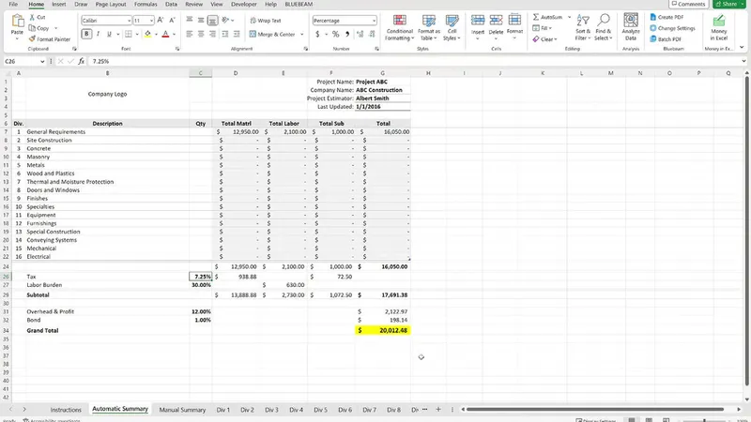Toggle Wrap Text

[266, 21]
